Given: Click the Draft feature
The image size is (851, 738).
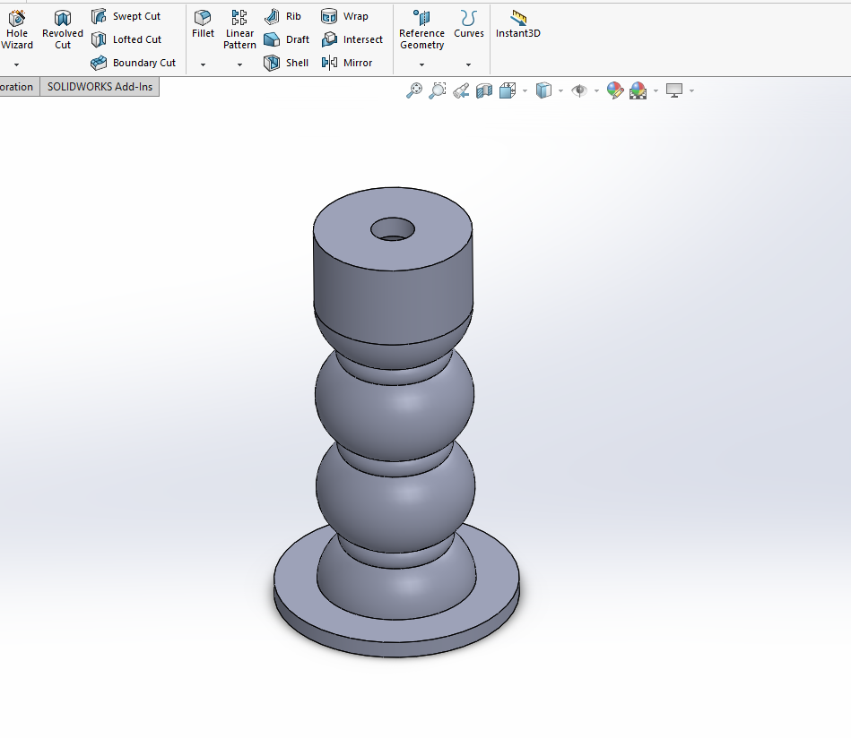Looking at the screenshot, I should (287, 39).
